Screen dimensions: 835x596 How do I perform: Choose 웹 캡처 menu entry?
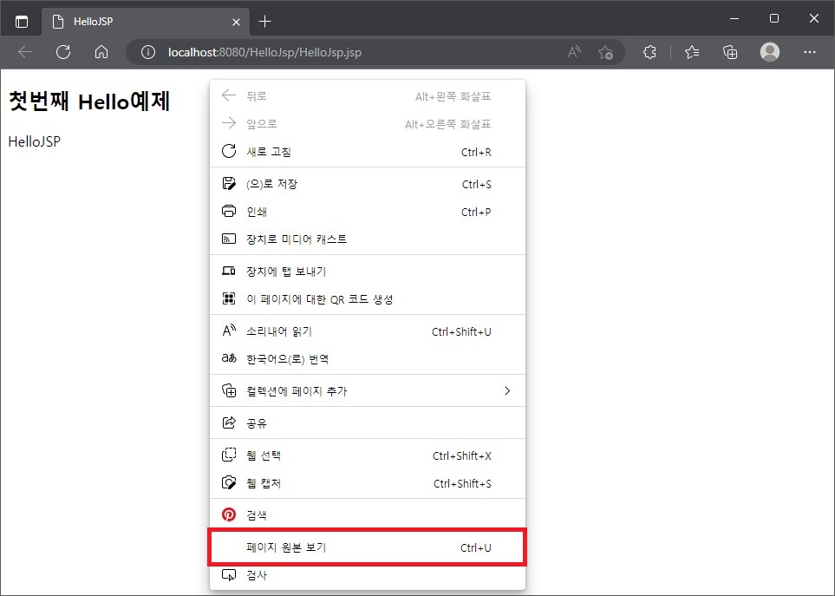click(x=368, y=483)
